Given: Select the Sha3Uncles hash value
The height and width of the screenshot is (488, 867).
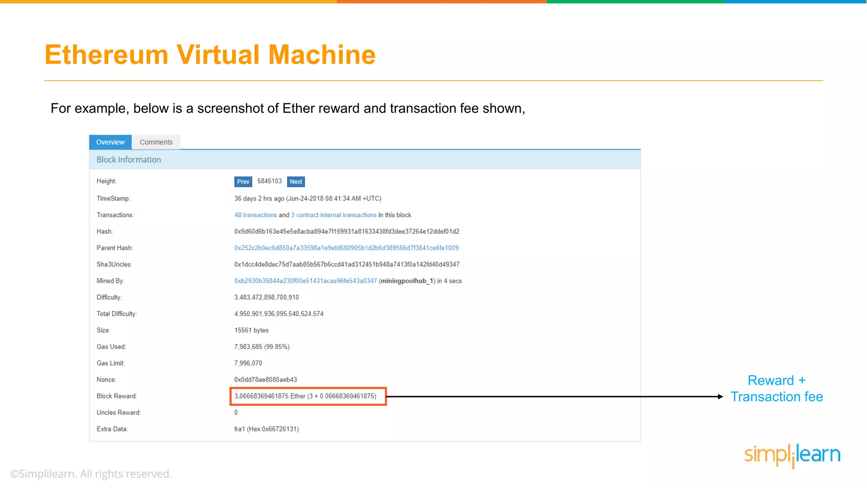Looking at the screenshot, I should 347,264.
